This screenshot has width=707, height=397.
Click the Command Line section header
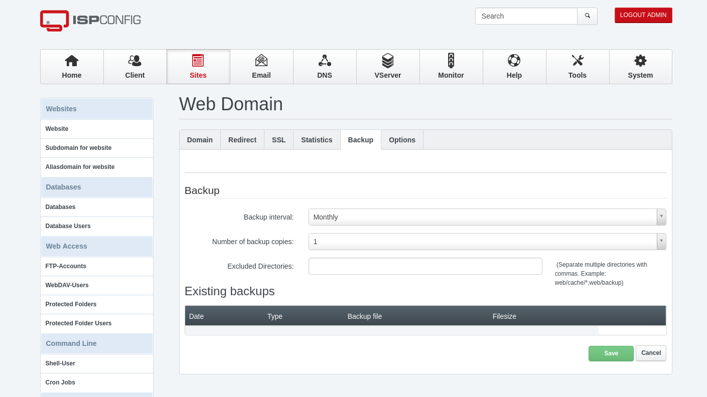[97, 343]
